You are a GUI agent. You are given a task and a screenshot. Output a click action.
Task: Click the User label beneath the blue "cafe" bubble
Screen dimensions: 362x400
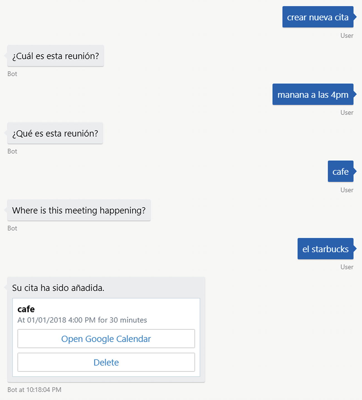click(x=347, y=190)
